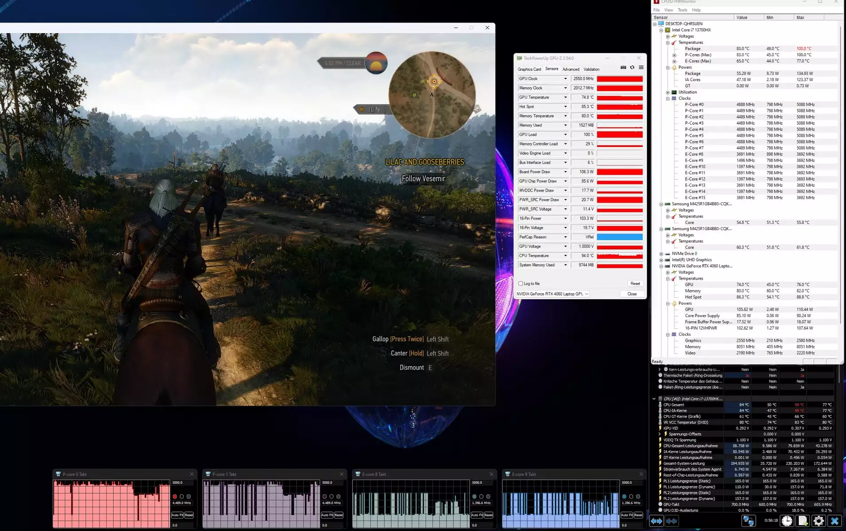Click the HWiNFO log file icon
This screenshot has width=846, height=531.
803,521
